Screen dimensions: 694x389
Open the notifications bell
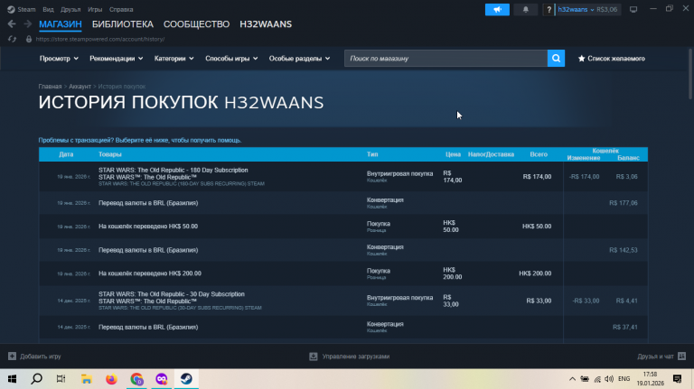525,9
